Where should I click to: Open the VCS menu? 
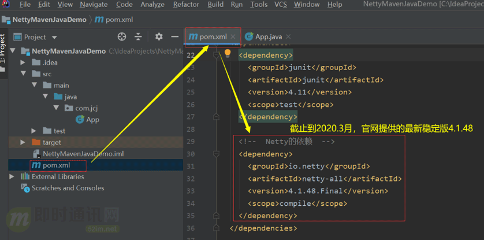click(x=281, y=5)
